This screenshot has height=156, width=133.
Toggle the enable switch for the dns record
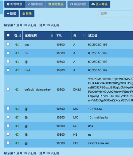coord(17,45)
